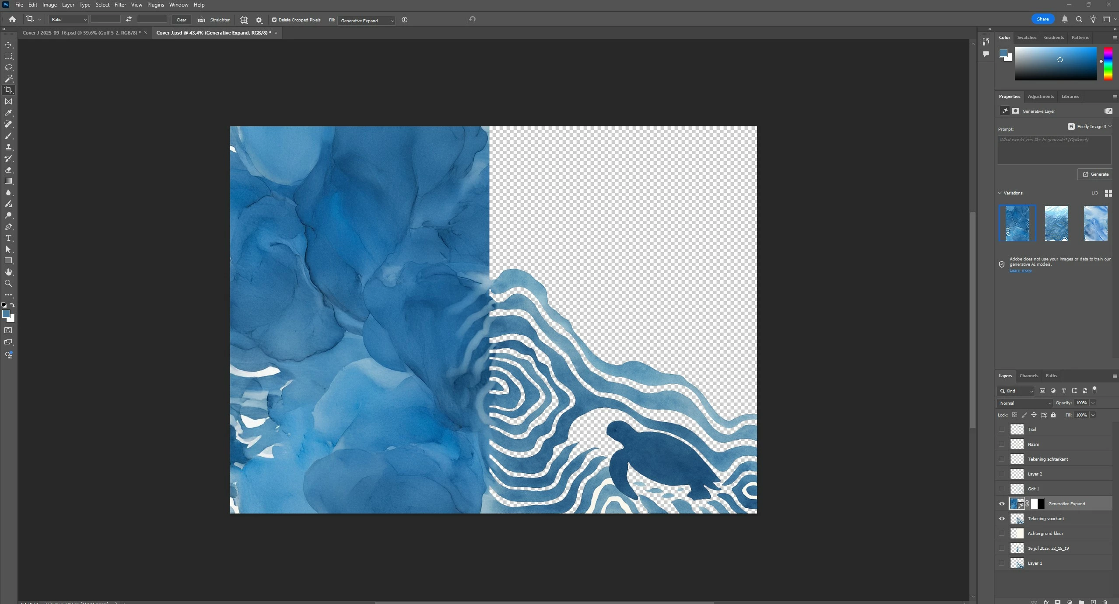Select the Eyedropper tool
Viewport: 1119px width, 604px height.
(x=8, y=113)
